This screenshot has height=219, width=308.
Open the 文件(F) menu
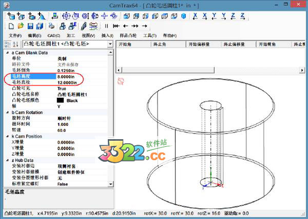coord(15,36)
